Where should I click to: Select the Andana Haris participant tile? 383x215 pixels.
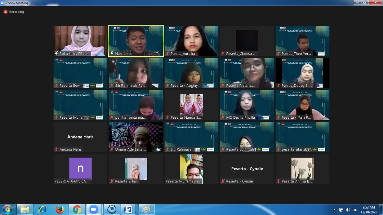[80, 137]
